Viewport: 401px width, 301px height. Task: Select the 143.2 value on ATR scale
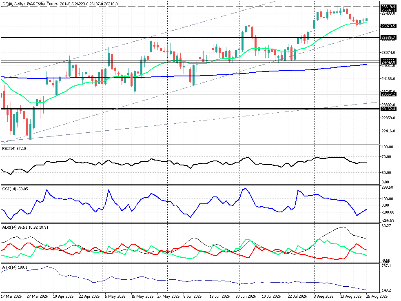386,290
